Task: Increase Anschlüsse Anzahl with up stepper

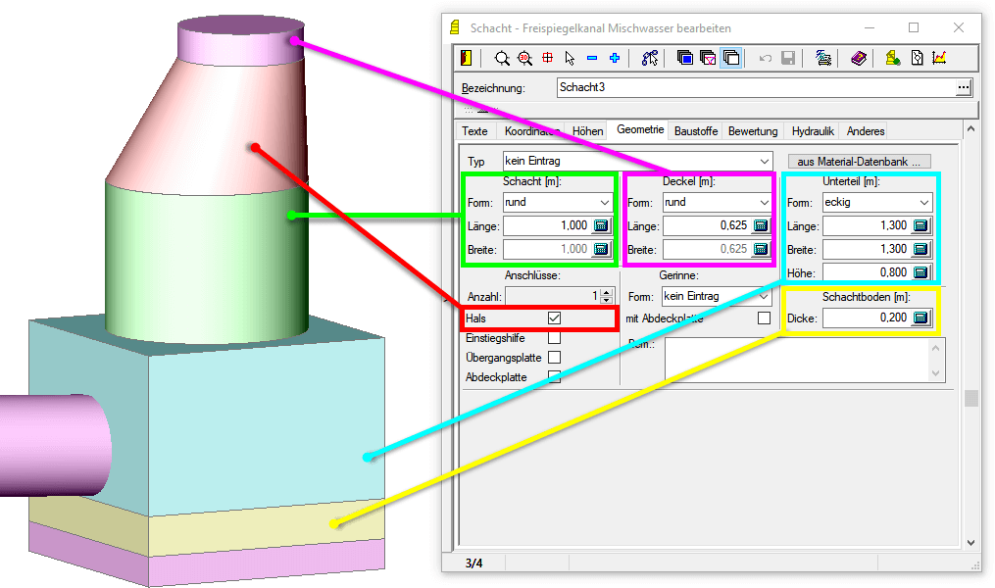Action: tap(606, 291)
